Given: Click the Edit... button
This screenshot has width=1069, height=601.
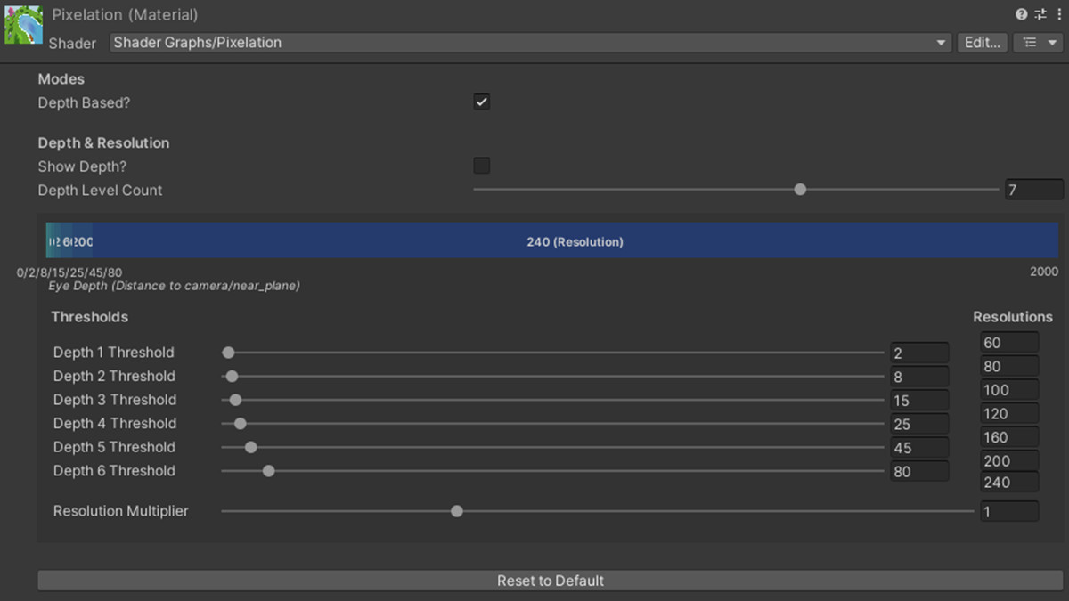Looking at the screenshot, I should [982, 42].
